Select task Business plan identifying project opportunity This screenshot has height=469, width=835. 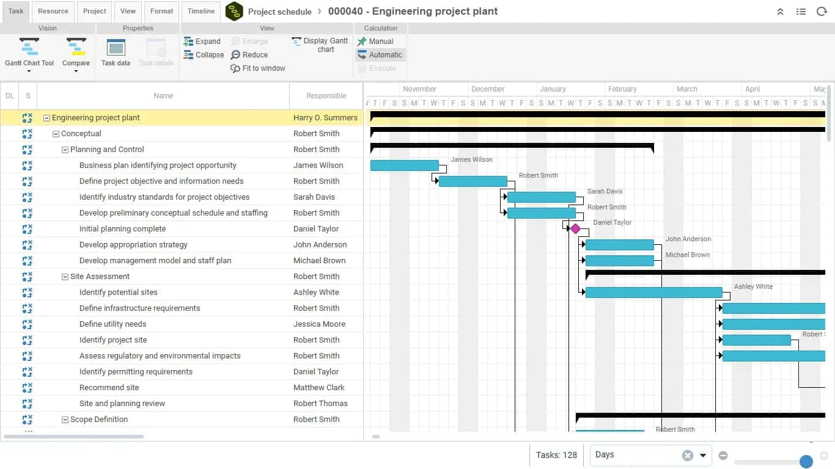pyautogui.click(x=158, y=165)
